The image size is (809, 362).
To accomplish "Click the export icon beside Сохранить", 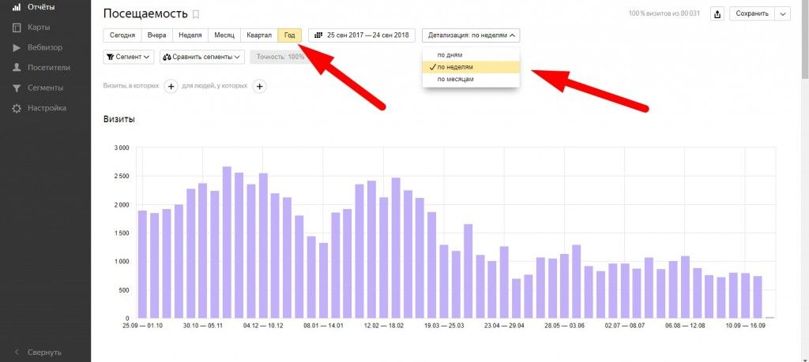I will pos(717,14).
